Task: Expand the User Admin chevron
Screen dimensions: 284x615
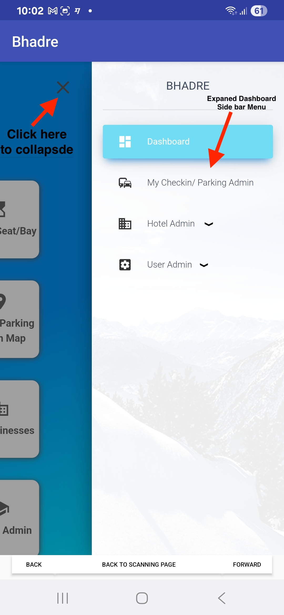Action: click(204, 265)
